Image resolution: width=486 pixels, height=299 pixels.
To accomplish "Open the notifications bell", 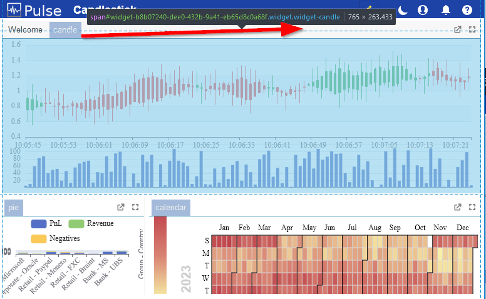I will [x=445, y=10].
